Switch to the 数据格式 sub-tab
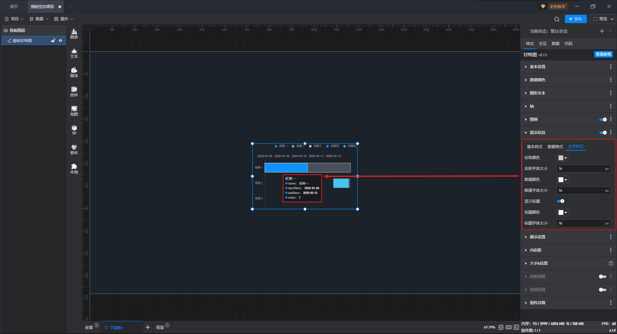 click(555, 147)
